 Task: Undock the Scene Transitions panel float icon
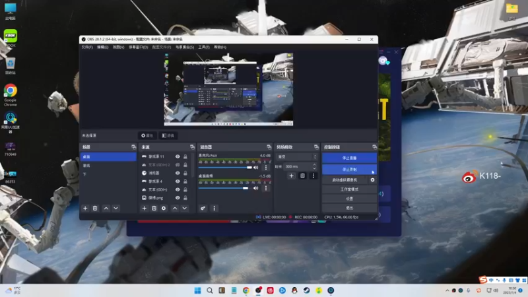[316, 147]
